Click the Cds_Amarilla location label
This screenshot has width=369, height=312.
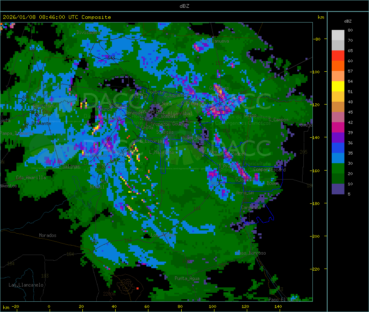point(31,178)
